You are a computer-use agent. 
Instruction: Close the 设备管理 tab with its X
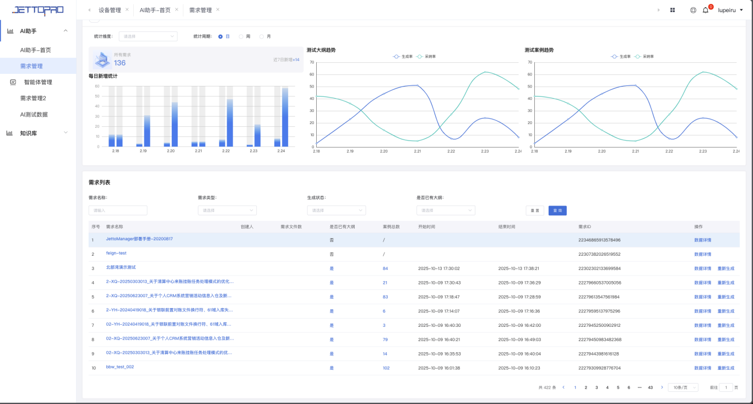coord(127,10)
